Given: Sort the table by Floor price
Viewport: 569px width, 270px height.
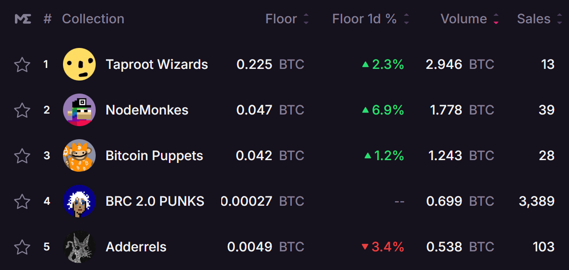Looking at the screenshot, I should (287, 19).
